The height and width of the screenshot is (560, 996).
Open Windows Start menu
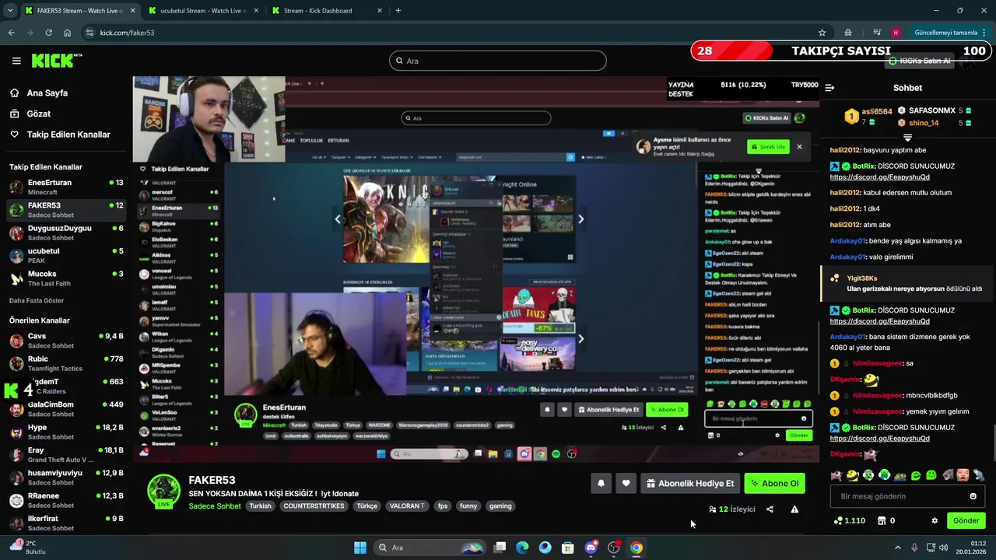(360, 548)
